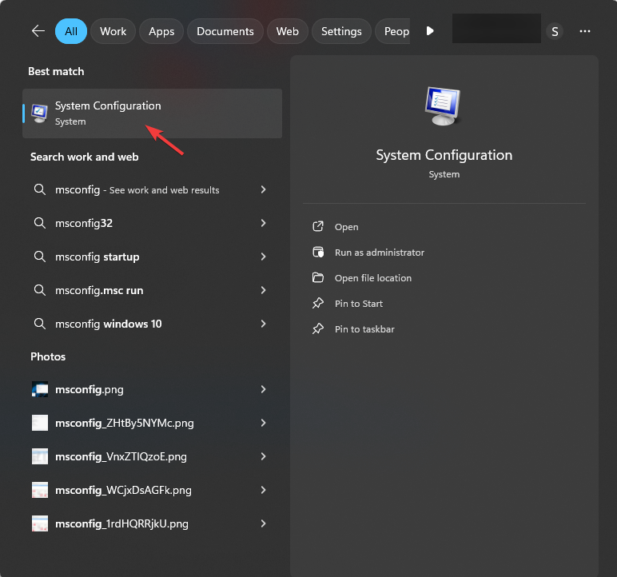Expand the chevron next to msconfig.msc run
This screenshot has height=577, width=617.
tap(263, 290)
